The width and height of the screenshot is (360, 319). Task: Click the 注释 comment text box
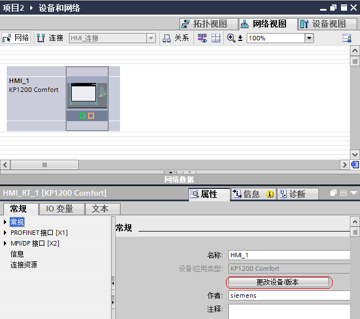(289, 312)
